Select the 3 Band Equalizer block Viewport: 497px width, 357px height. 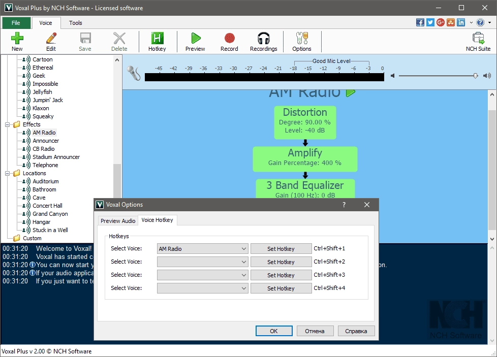[305, 189]
